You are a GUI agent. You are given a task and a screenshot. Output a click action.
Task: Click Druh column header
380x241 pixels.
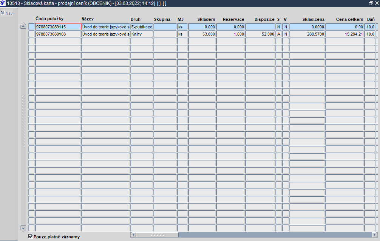click(136, 19)
